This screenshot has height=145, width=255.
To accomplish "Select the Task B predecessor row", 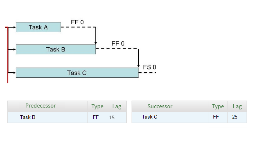I will pyautogui.click(x=67, y=117).
